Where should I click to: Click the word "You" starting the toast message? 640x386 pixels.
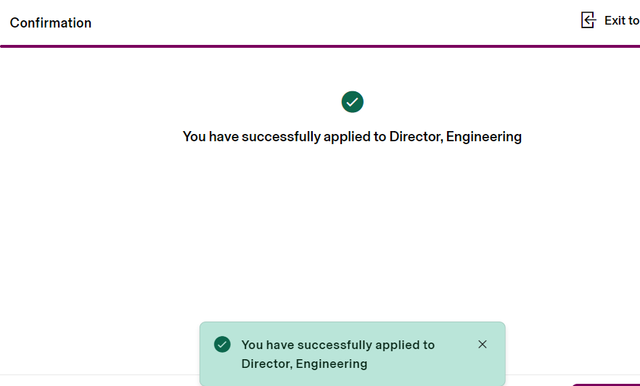click(252, 345)
